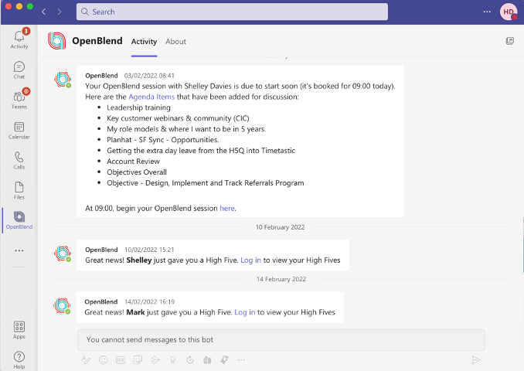Click the 14/02/2022 16:19 timestamp
The width and height of the screenshot is (524, 371).
tap(149, 301)
